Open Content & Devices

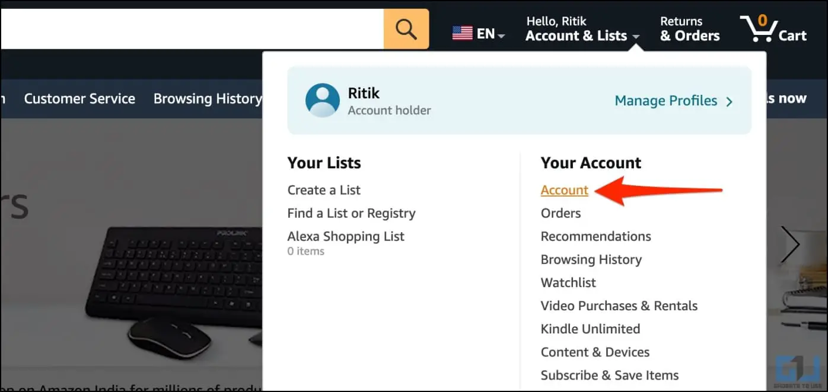[595, 352]
